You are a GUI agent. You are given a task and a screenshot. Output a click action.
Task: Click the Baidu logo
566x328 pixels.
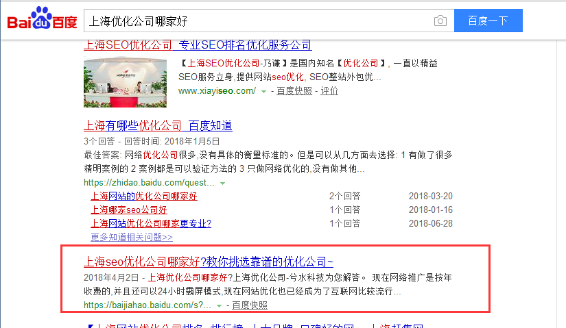click(42, 21)
